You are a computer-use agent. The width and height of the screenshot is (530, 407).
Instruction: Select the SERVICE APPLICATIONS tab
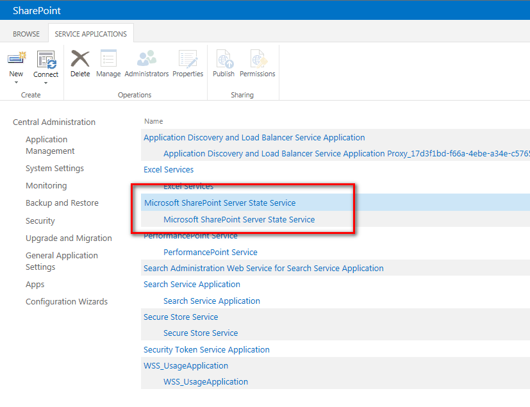[90, 34]
